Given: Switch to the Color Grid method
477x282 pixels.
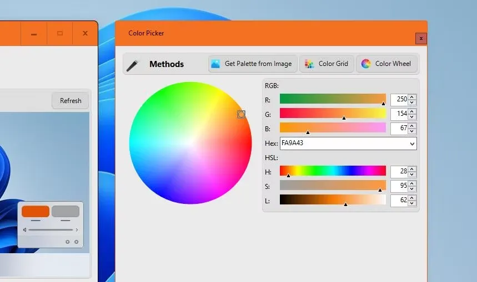Looking at the screenshot, I should point(327,64).
